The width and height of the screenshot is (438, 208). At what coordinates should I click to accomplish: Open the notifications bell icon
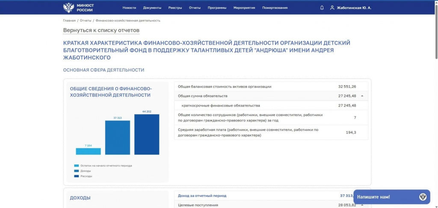point(322,8)
